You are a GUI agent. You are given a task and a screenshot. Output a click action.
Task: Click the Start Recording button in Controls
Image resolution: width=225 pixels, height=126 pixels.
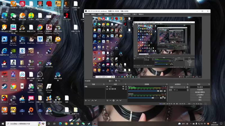[x=200, y=90]
